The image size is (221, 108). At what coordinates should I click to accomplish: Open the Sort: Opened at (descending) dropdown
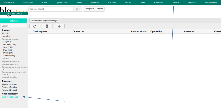coord(44,21)
